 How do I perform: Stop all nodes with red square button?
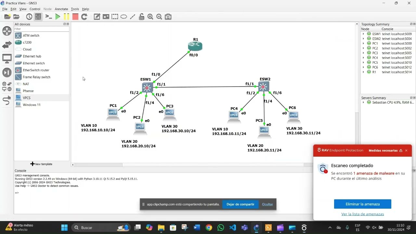[x=75, y=17]
